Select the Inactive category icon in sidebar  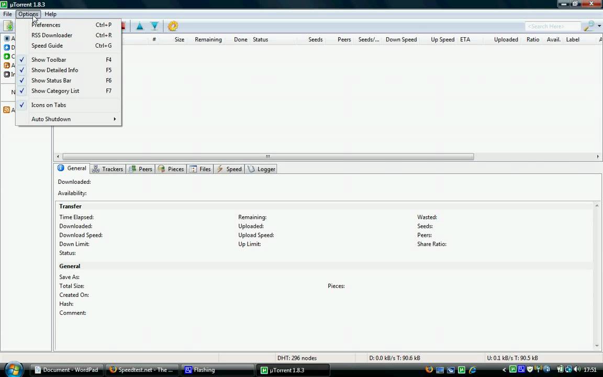[x=6, y=74]
